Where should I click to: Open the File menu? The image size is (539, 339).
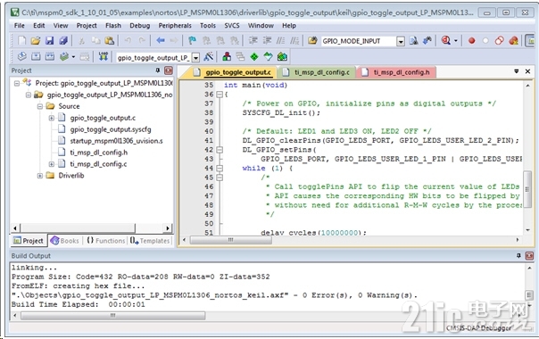pos(20,26)
